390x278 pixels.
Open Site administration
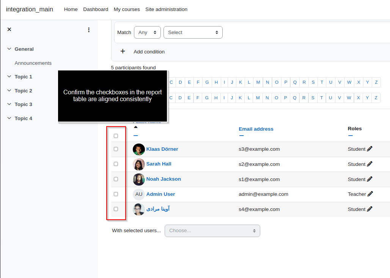166,9
